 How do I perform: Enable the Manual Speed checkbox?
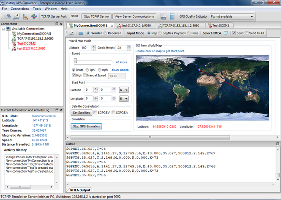[85, 75]
